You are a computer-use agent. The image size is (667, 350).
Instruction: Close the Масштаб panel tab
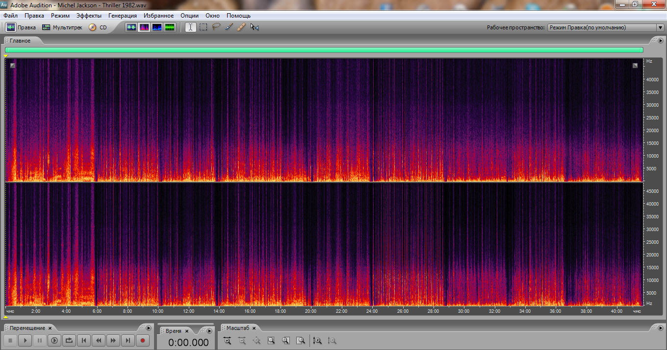[255, 328]
